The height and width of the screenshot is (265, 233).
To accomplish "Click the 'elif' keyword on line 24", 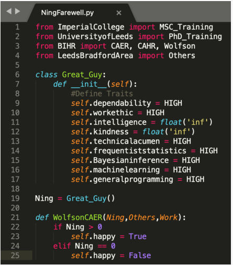I will (x=62, y=246).
